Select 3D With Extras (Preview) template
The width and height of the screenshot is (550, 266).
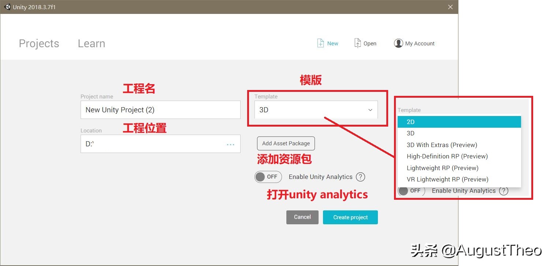[459, 145]
